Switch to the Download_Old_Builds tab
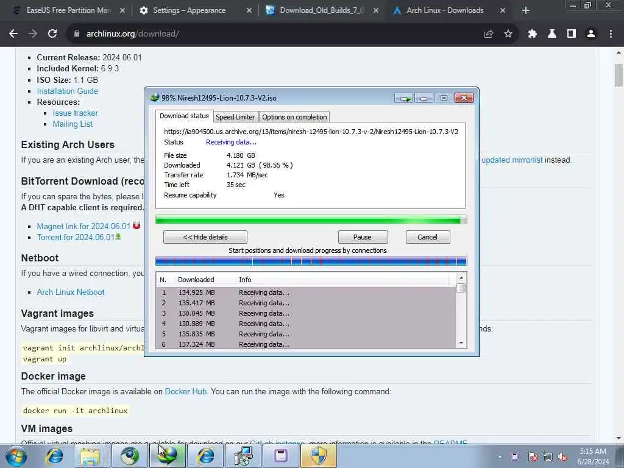Screen dimensions: 624x468 pos(321,10)
